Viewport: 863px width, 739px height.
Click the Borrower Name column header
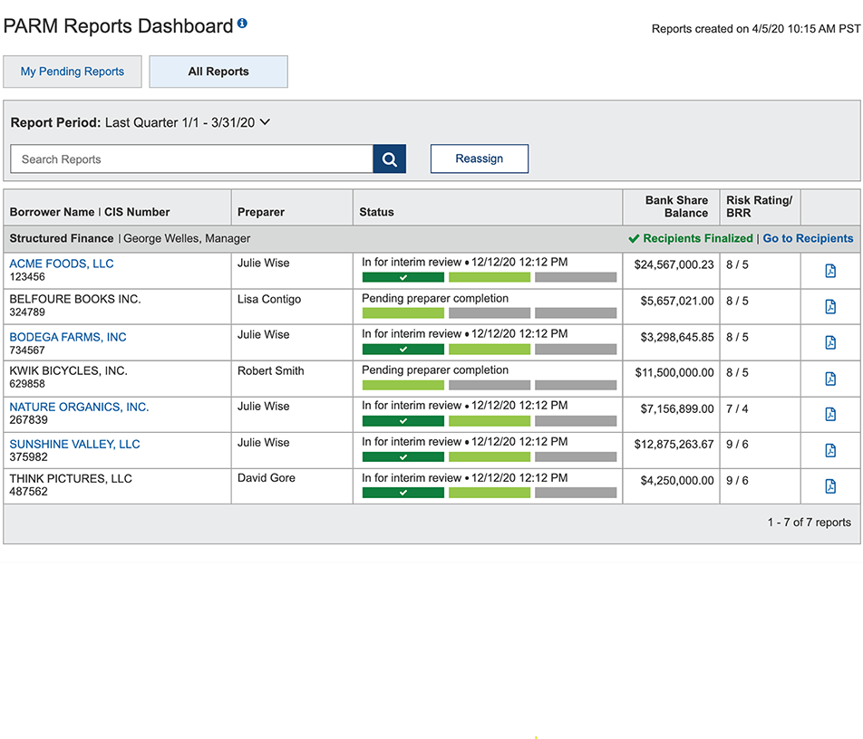(x=52, y=212)
